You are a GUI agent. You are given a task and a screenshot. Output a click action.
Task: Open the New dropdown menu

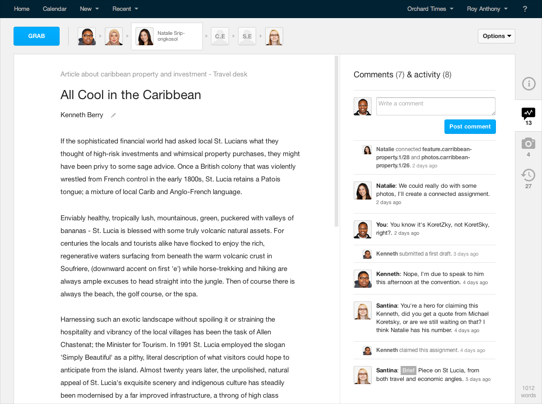pos(89,9)
